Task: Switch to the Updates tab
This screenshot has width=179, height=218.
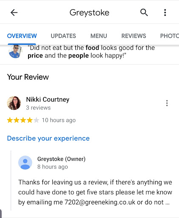Action: pyautogui.click(x=63, y=36)
